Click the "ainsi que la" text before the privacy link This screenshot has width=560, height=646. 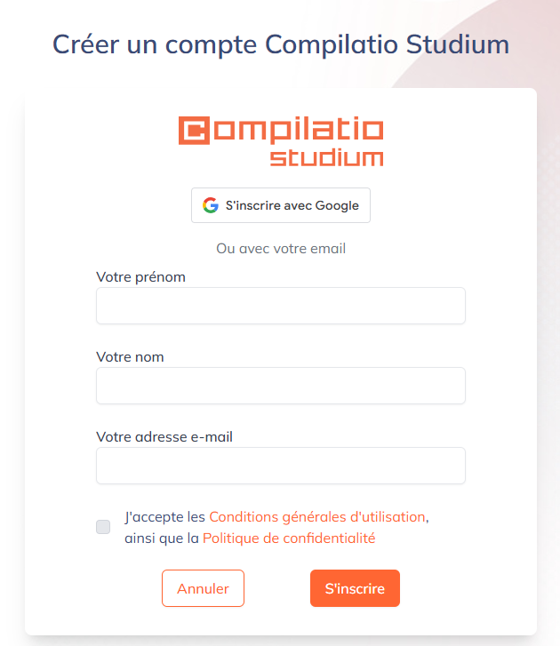162,538
